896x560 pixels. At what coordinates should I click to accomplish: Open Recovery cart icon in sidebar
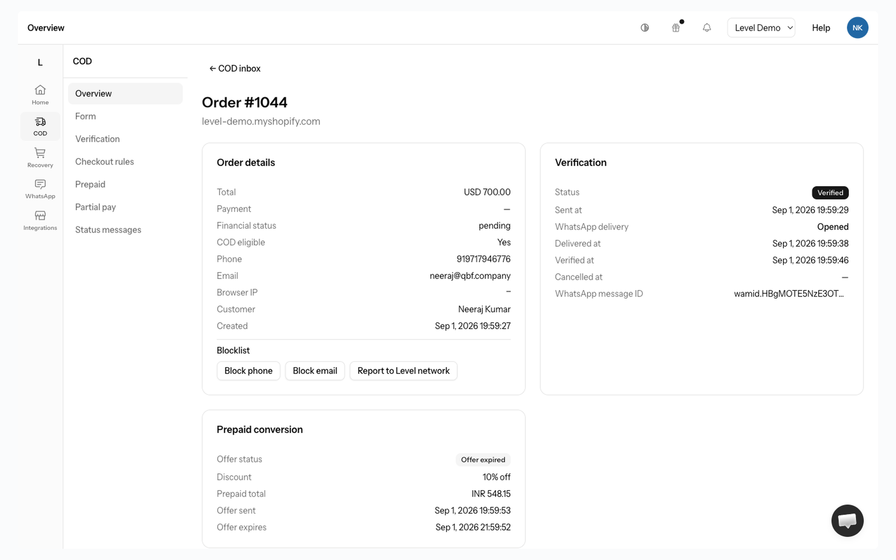(x=40, y=158)
